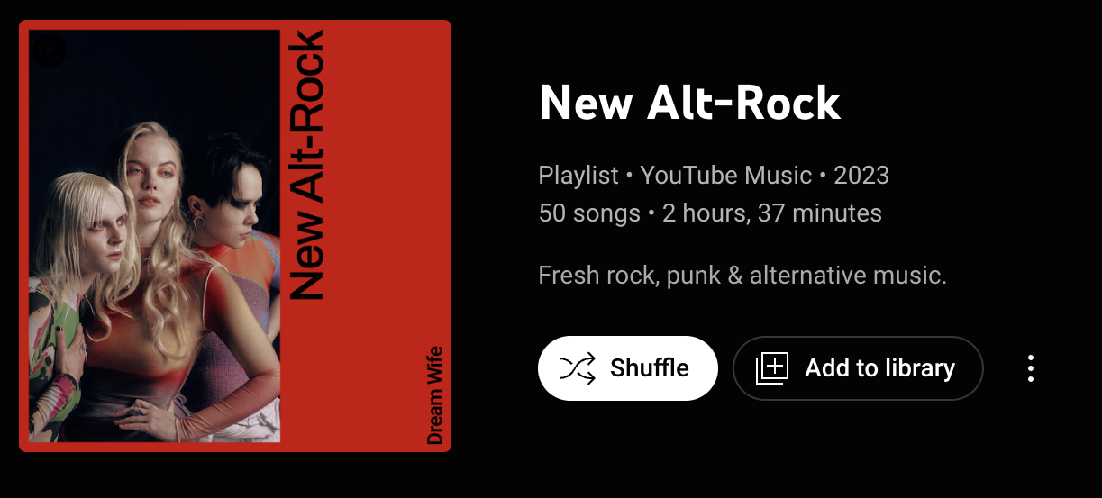Open the YouTube Music author link

click(725, 175)
